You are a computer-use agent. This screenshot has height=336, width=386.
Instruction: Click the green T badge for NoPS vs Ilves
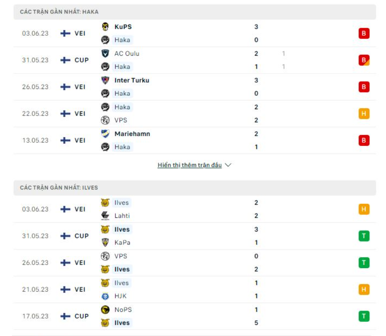pos(364,316)
